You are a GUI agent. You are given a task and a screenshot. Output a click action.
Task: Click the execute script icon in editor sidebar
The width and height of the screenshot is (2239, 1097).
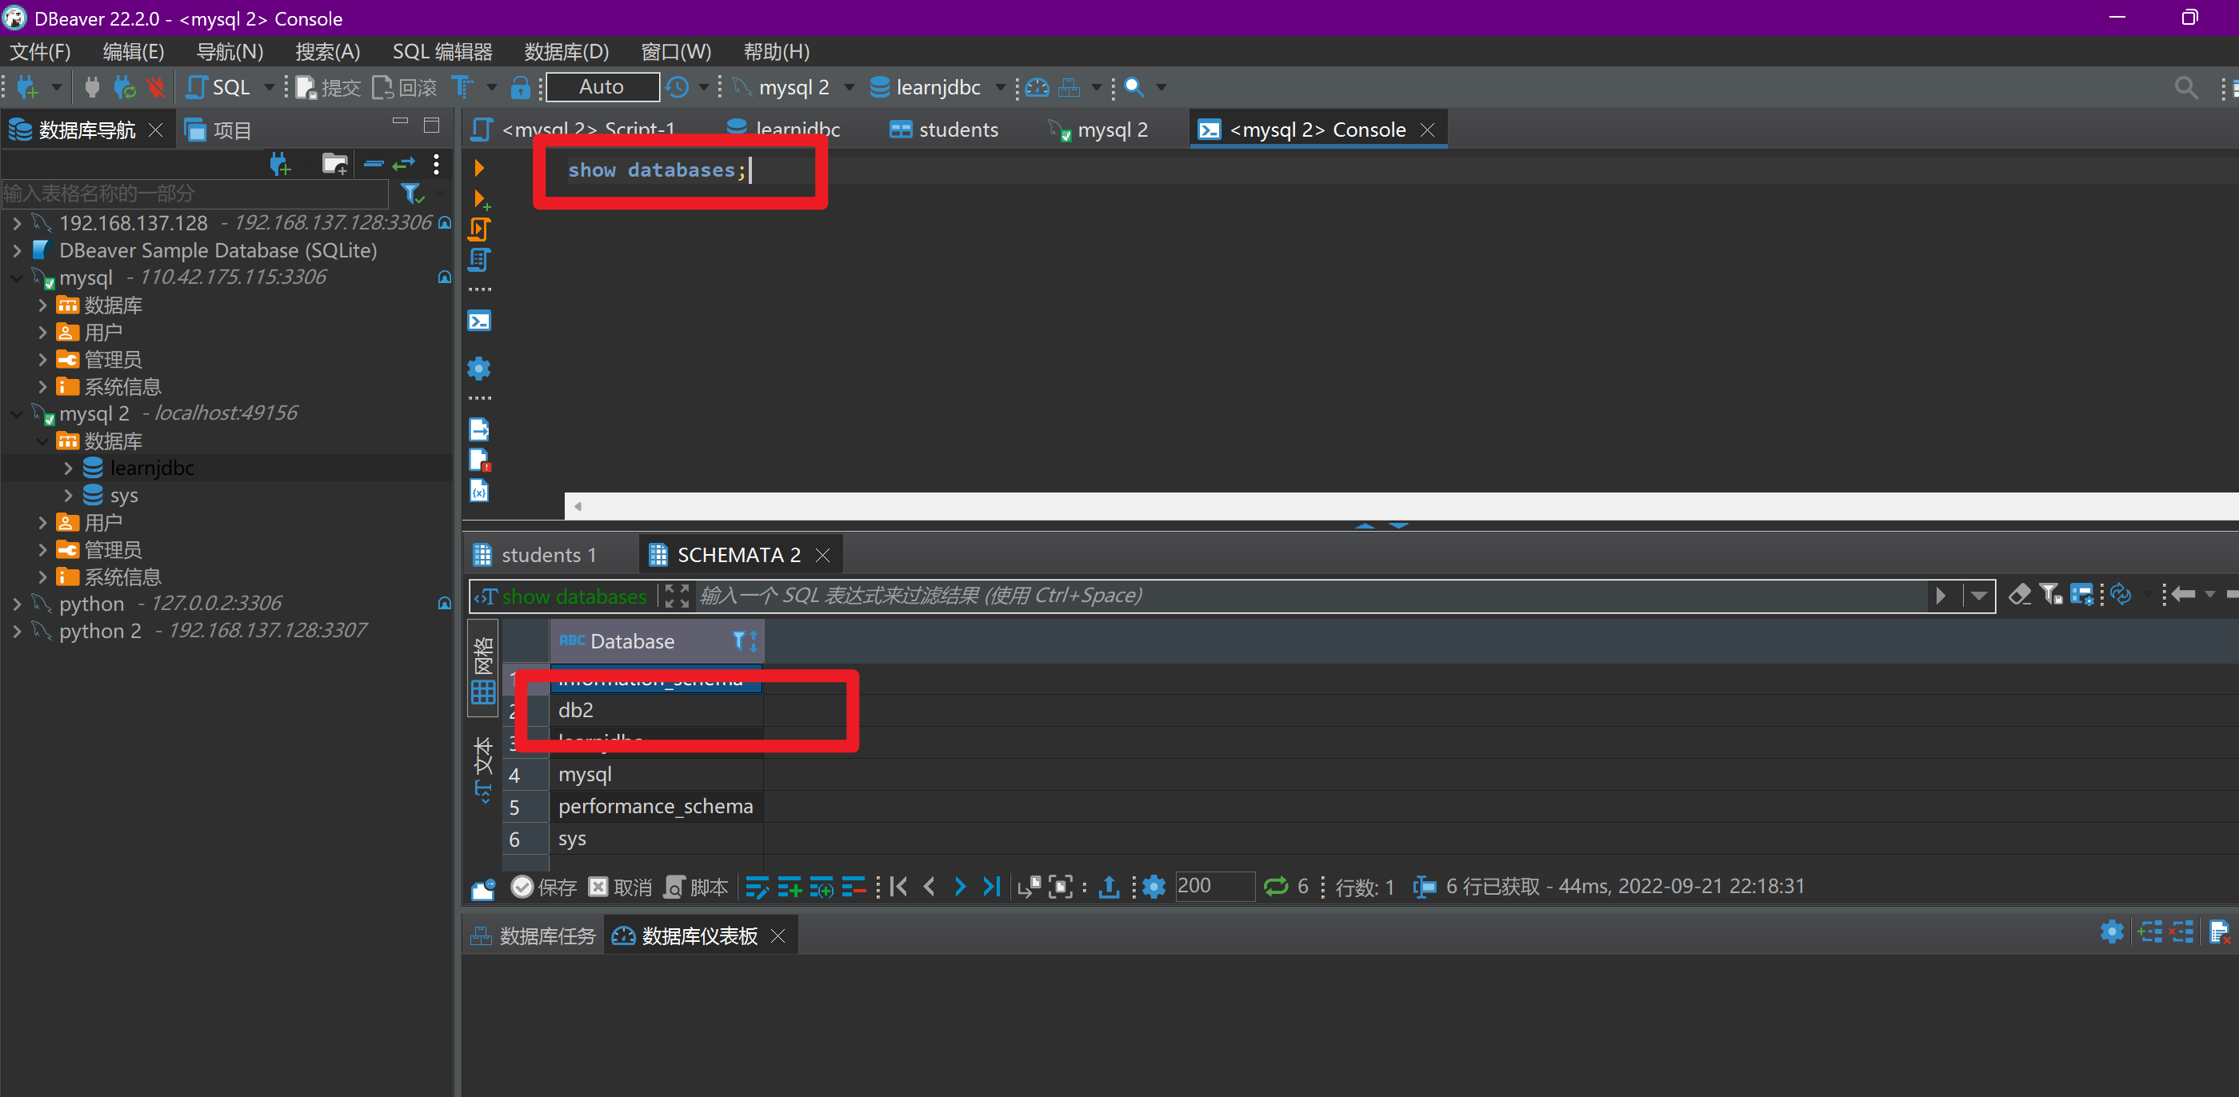pos(480,229)
